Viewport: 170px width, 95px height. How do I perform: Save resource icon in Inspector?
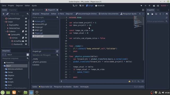tap(156, 14)
